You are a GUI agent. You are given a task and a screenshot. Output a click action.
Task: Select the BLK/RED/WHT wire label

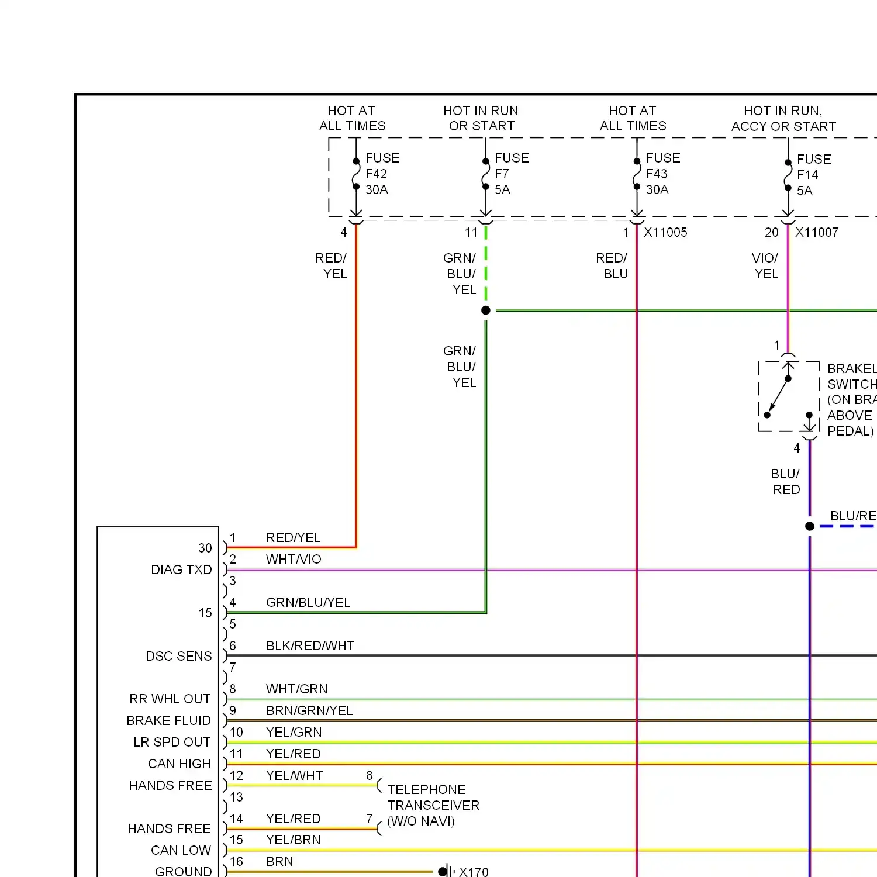pyautogui.click(x=310, y=645)
